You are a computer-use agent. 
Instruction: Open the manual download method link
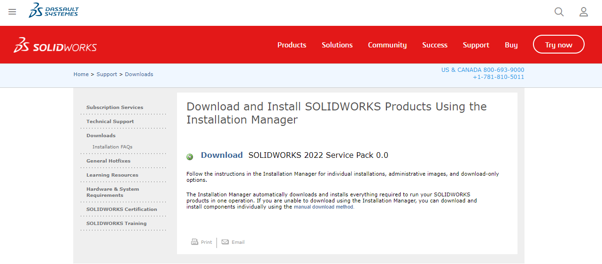point(324,207)
